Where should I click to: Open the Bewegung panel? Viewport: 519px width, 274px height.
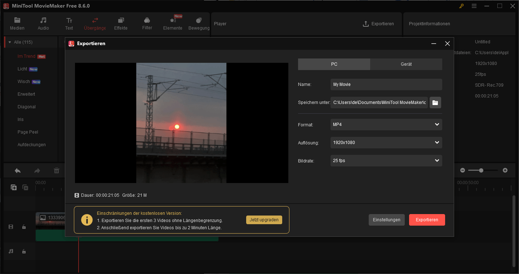click(x=199, y=23)
